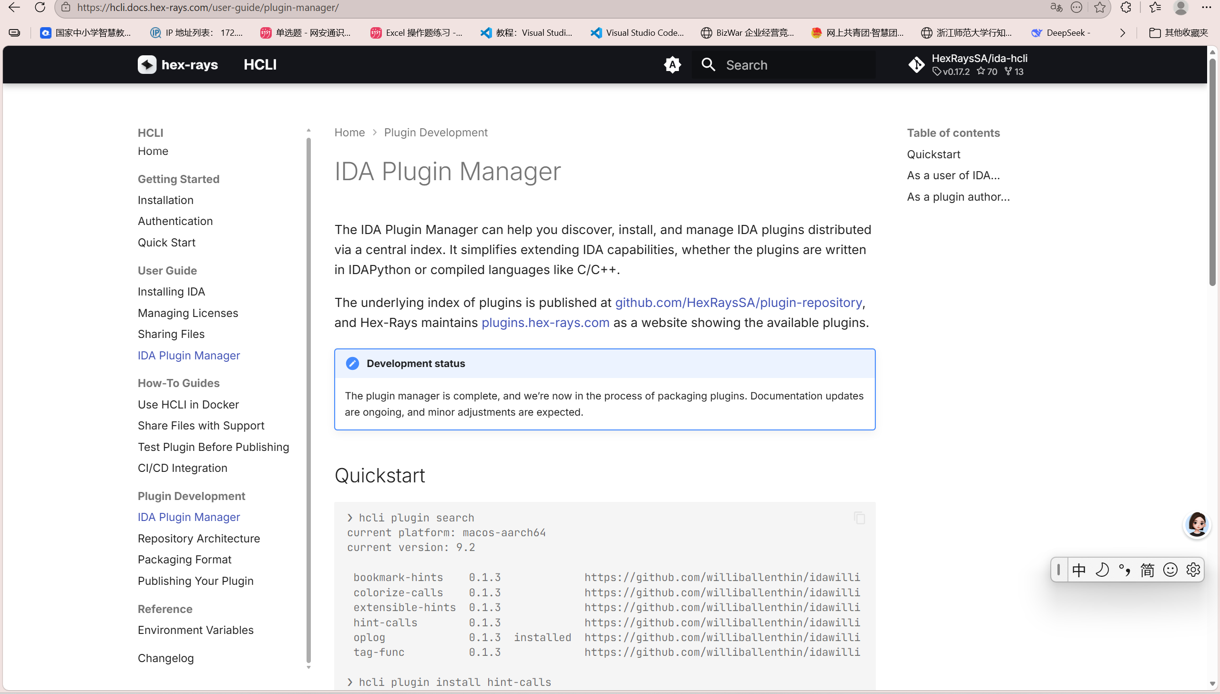Click the translate page icon
The height and width of the screenshot is (694, 1220).
point(1056,7)
